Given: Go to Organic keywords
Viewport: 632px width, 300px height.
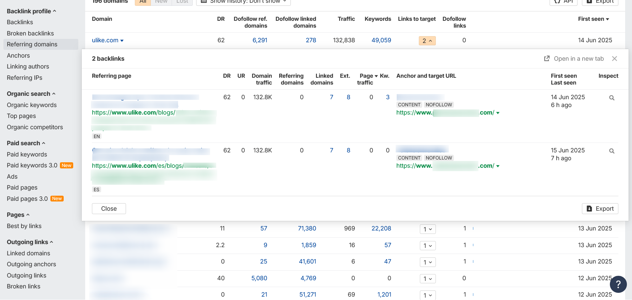Looking at the screenshot, I should (32, 105).
